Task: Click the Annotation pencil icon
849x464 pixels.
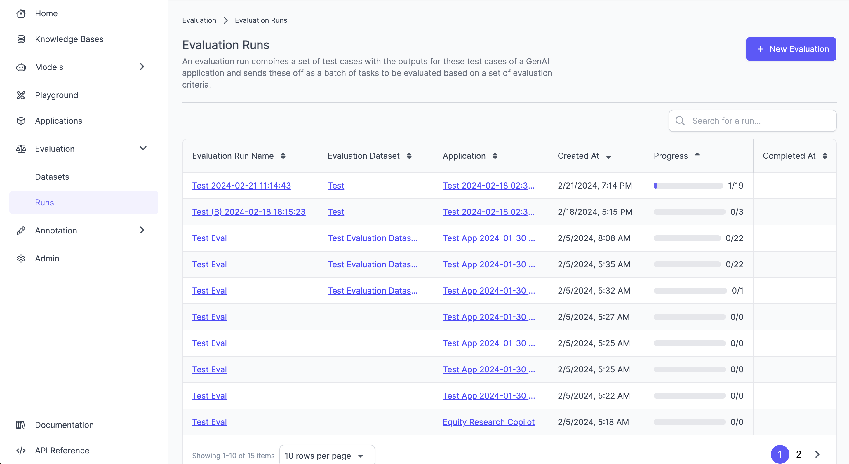Action: [21, 231]
